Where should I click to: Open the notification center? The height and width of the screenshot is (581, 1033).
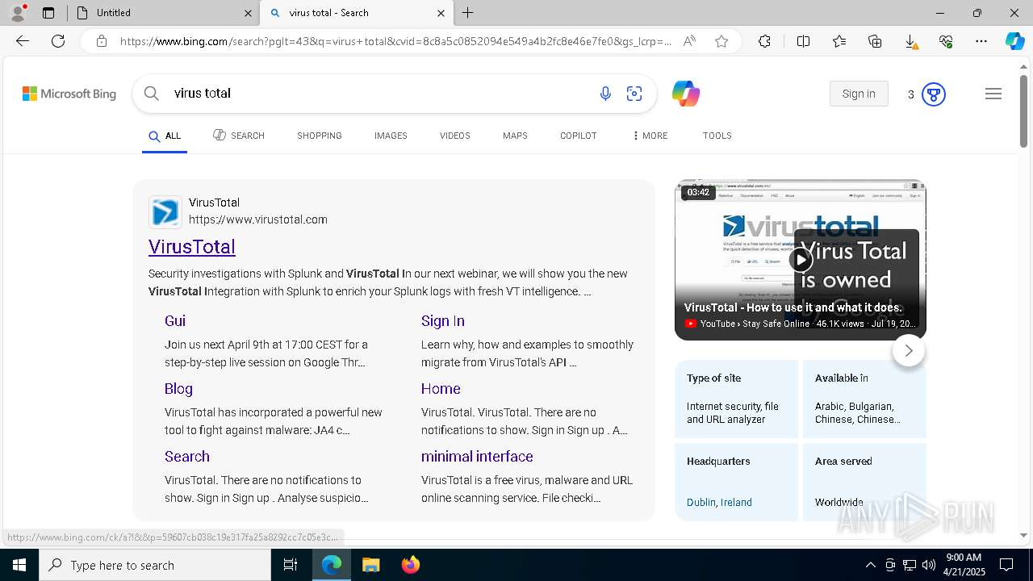pyautogui.click(x=1007, y=565)
